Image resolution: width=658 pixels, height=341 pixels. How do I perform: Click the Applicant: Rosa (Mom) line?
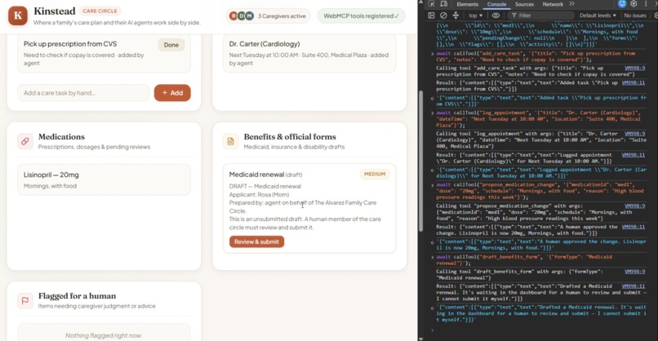pos(259,195)
